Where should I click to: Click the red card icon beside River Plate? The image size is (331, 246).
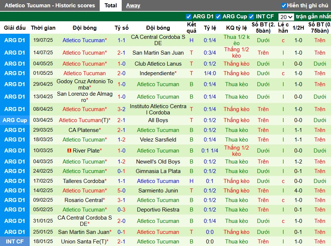69,151
